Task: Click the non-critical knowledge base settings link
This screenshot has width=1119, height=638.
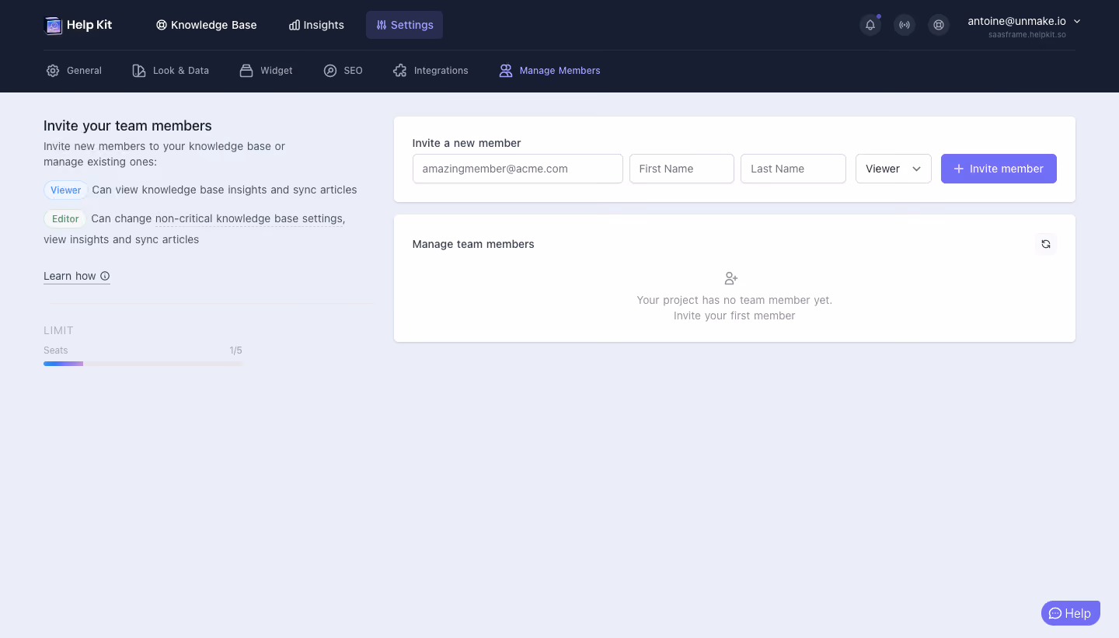Action: click(x=249, y=218)
